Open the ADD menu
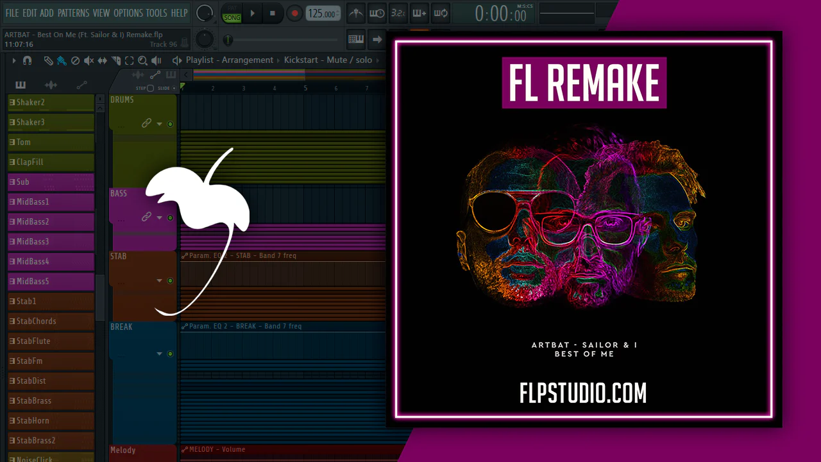 point(47,13)
